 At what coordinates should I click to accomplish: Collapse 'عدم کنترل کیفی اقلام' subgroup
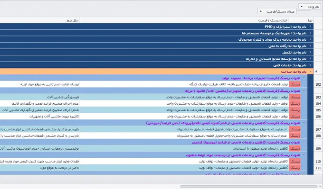coord(304,123)
